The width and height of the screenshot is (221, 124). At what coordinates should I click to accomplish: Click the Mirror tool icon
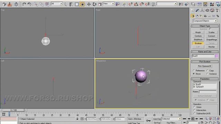pos(181,4)
